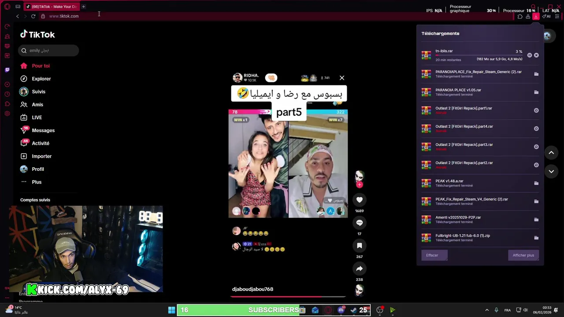Open the sidebar Player icon

[7, 84]
